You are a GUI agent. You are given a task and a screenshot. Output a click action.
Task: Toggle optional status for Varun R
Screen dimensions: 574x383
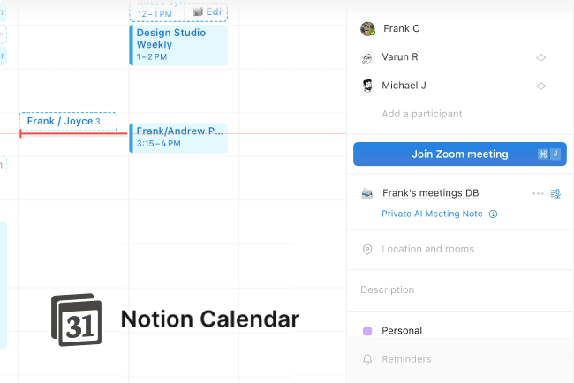click(x=540, y=58)
